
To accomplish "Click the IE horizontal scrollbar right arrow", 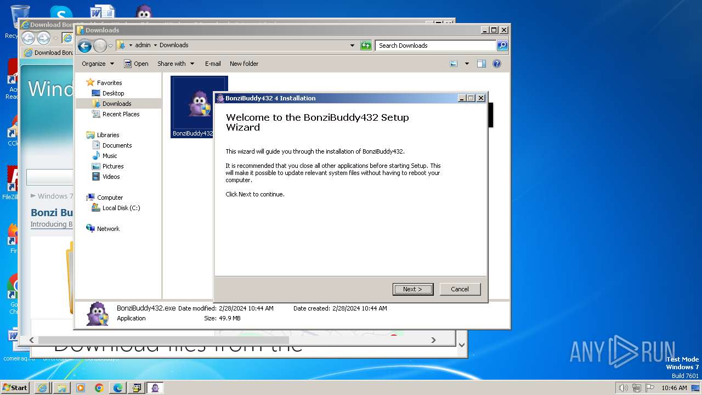I will pyautogui.click(x=433, y=340).
